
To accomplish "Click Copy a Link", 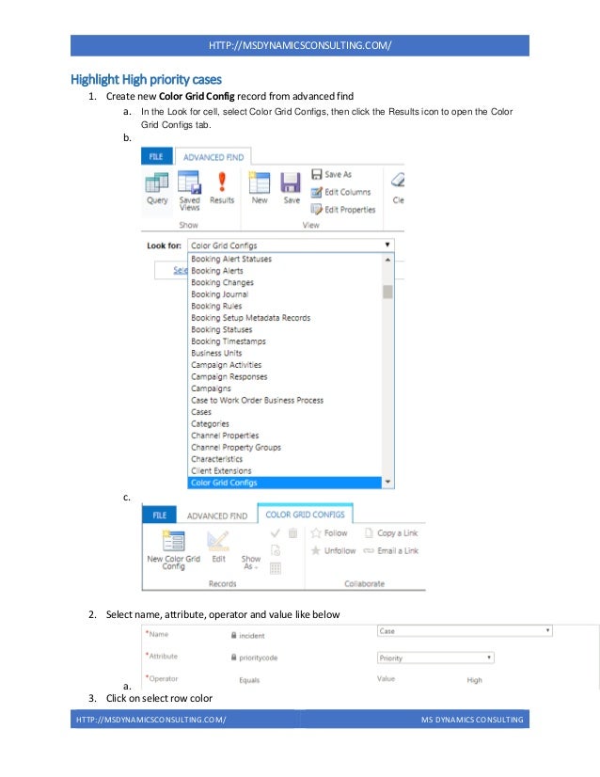I will pos(391,533).
